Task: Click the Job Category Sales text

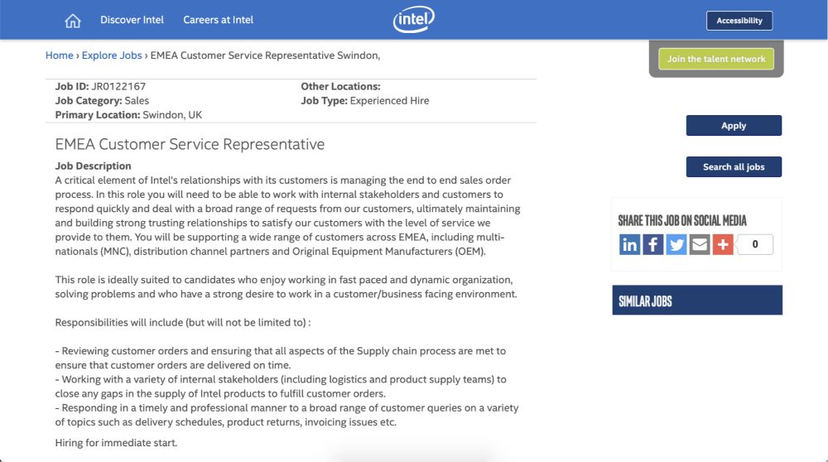Action: click(102, 101)
